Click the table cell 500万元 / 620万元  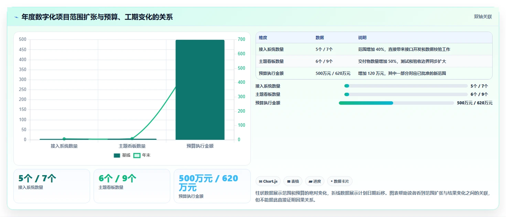click(333, 73)
